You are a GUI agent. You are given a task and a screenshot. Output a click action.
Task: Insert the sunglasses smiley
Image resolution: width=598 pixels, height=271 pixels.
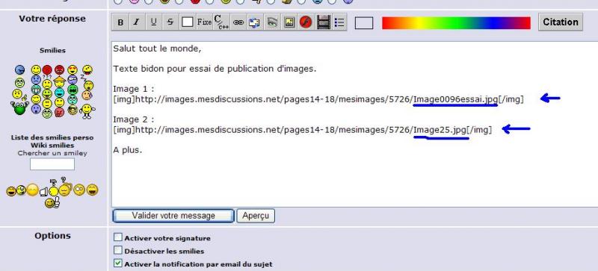pos(73,110)
